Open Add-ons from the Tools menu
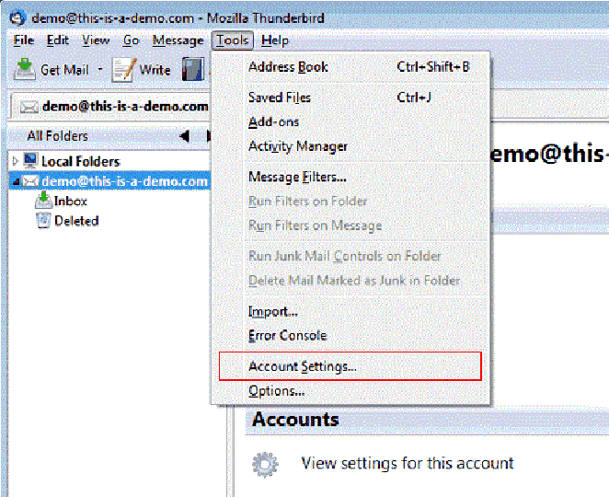This screenshot has height=497, width=609. [x=350, y=122]
